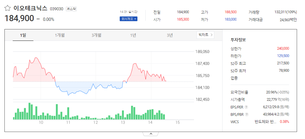Switch to the 3년 chart tab
The width and height of the screenshot is (305, 139).
(x=170, y=35)
